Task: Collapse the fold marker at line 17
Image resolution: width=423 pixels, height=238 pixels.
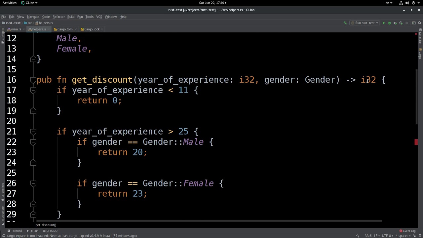Action: point(33,90)
